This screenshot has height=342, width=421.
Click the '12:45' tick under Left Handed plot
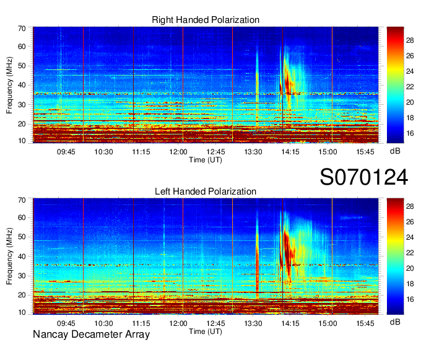tap(215, 323)
